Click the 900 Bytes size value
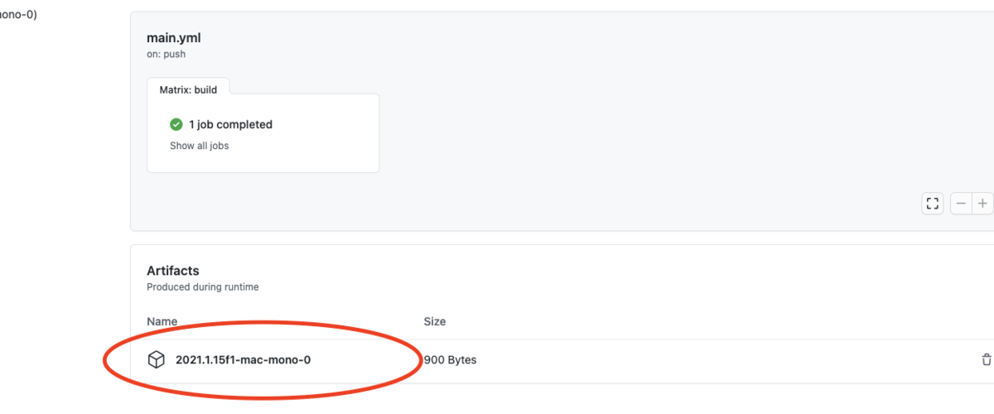The image size is (994, 414). pyautogui.click(x=450, y=360)
